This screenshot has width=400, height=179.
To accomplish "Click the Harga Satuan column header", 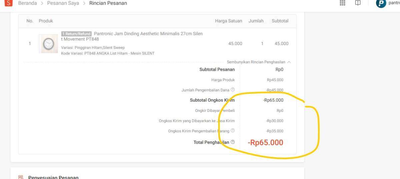I will [228, 21].
